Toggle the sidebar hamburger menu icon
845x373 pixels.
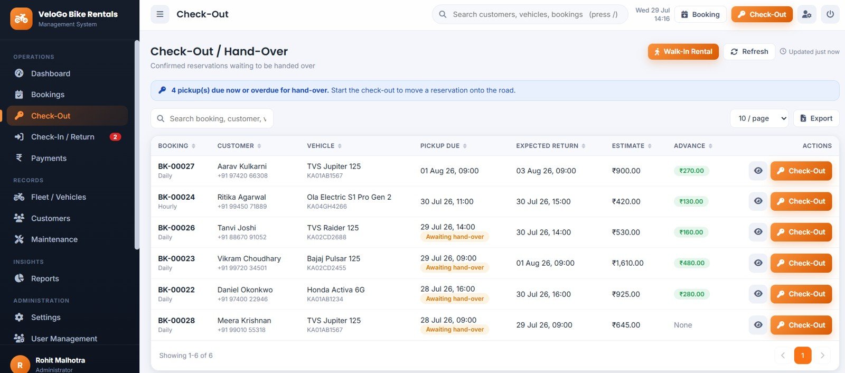(160, 14)
